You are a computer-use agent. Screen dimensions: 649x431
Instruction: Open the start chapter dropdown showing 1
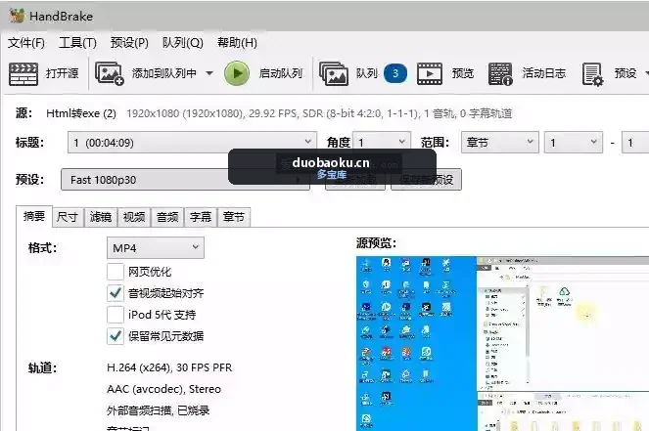point(574,142)
